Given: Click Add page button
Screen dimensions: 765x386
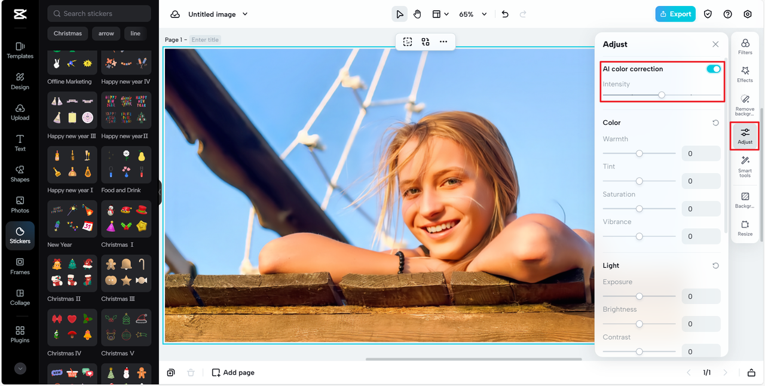Looking at the screenshot, I should (x=233, y=372).
